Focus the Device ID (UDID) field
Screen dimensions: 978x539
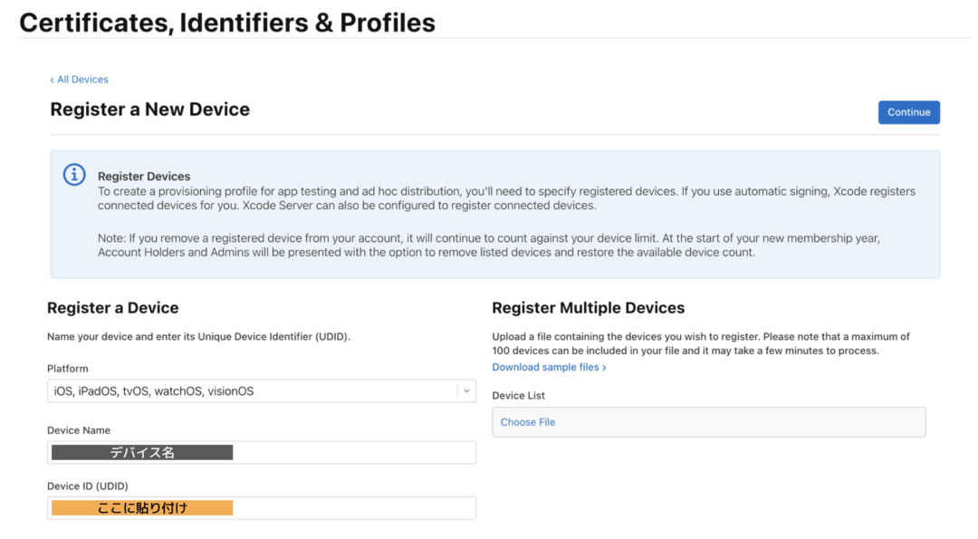262,508
